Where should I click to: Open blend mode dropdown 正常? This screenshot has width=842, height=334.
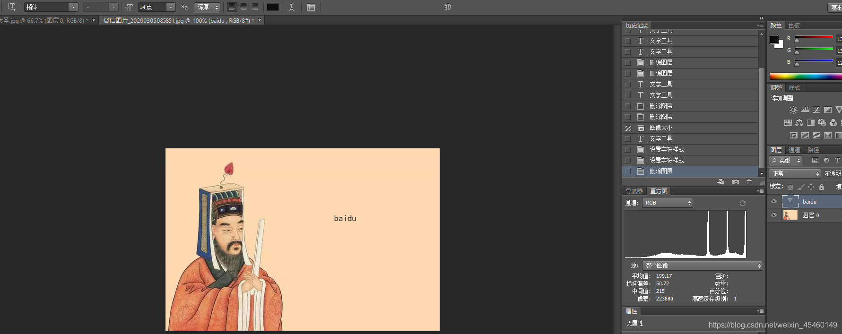pos(795,173)
